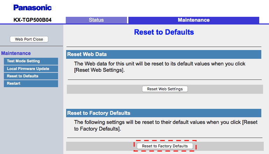Click the bracketed [Reset Web Settings] text
This screenshot has width=269, height=154.
click(x=99, y=70)
